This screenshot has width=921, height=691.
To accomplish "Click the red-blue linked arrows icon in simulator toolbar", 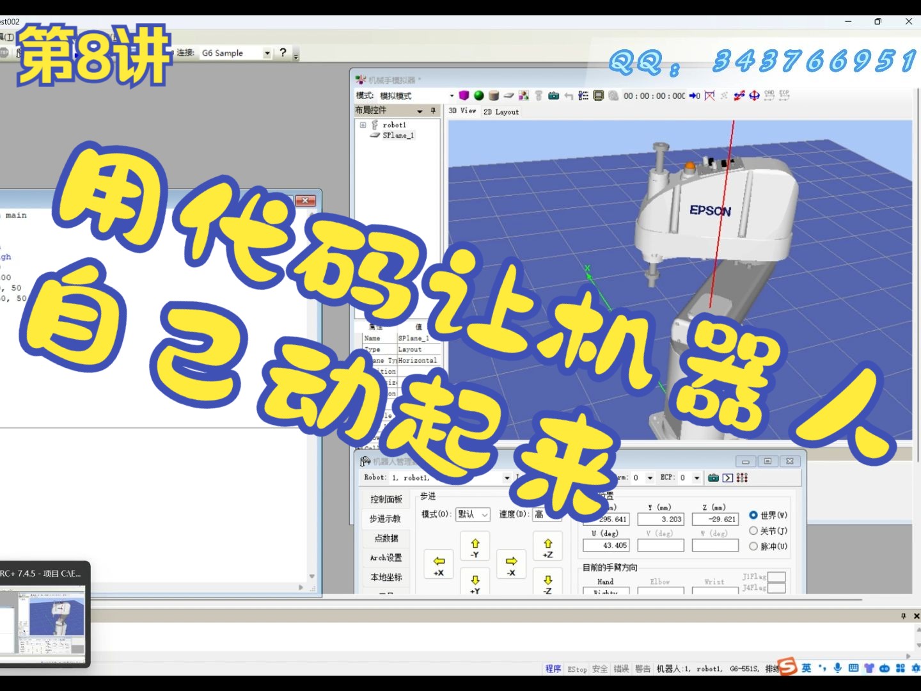I will click(739, 96).
